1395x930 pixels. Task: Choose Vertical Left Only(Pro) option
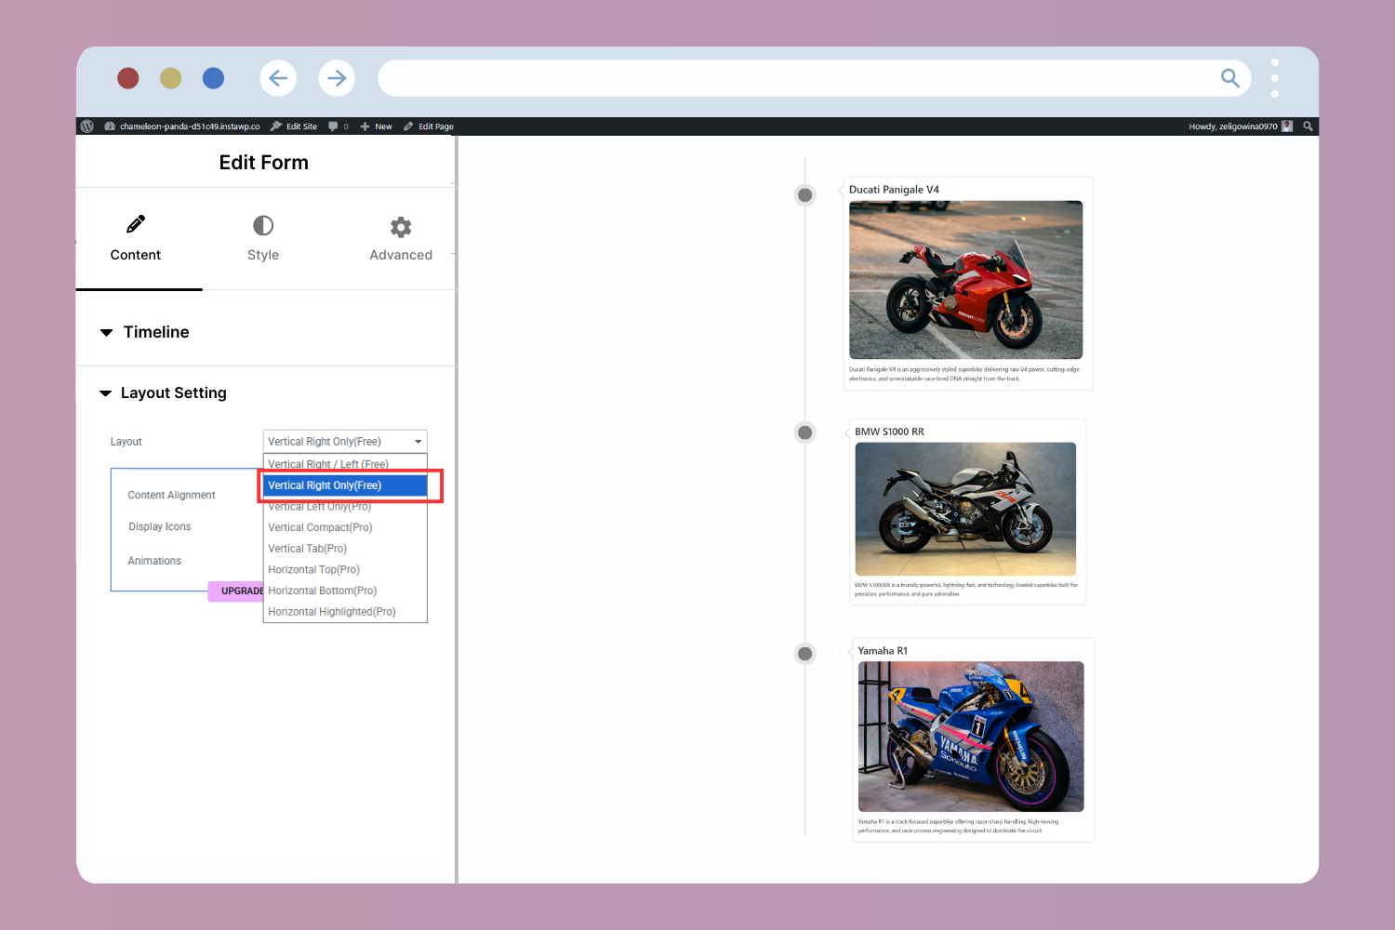tap(345, 507)
